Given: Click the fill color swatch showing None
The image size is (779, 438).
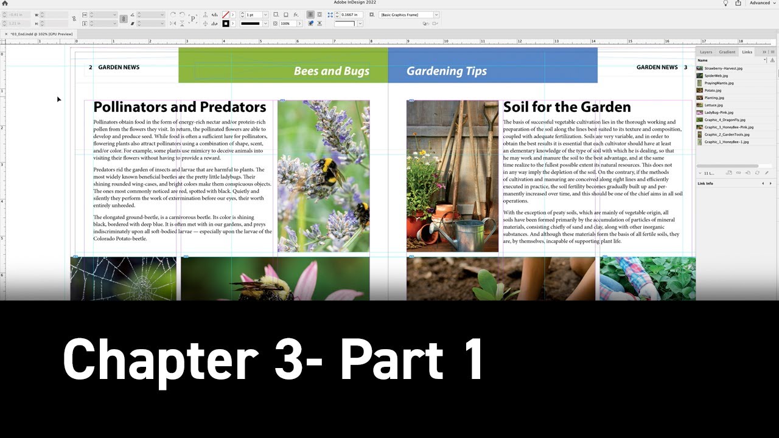Looking at the screenshot, I should 226,15.
